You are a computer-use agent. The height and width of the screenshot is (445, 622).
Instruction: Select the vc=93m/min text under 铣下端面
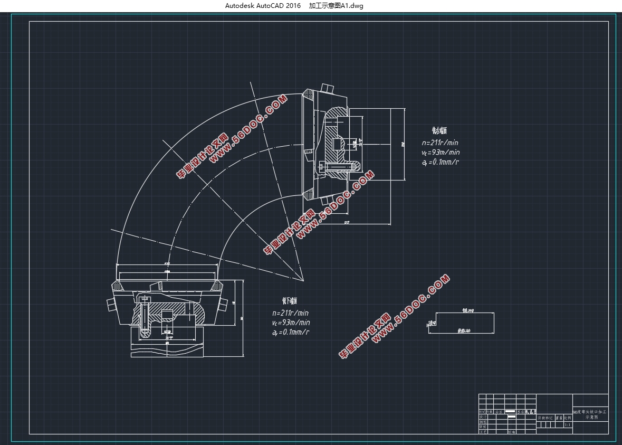[x=291, y=323]
